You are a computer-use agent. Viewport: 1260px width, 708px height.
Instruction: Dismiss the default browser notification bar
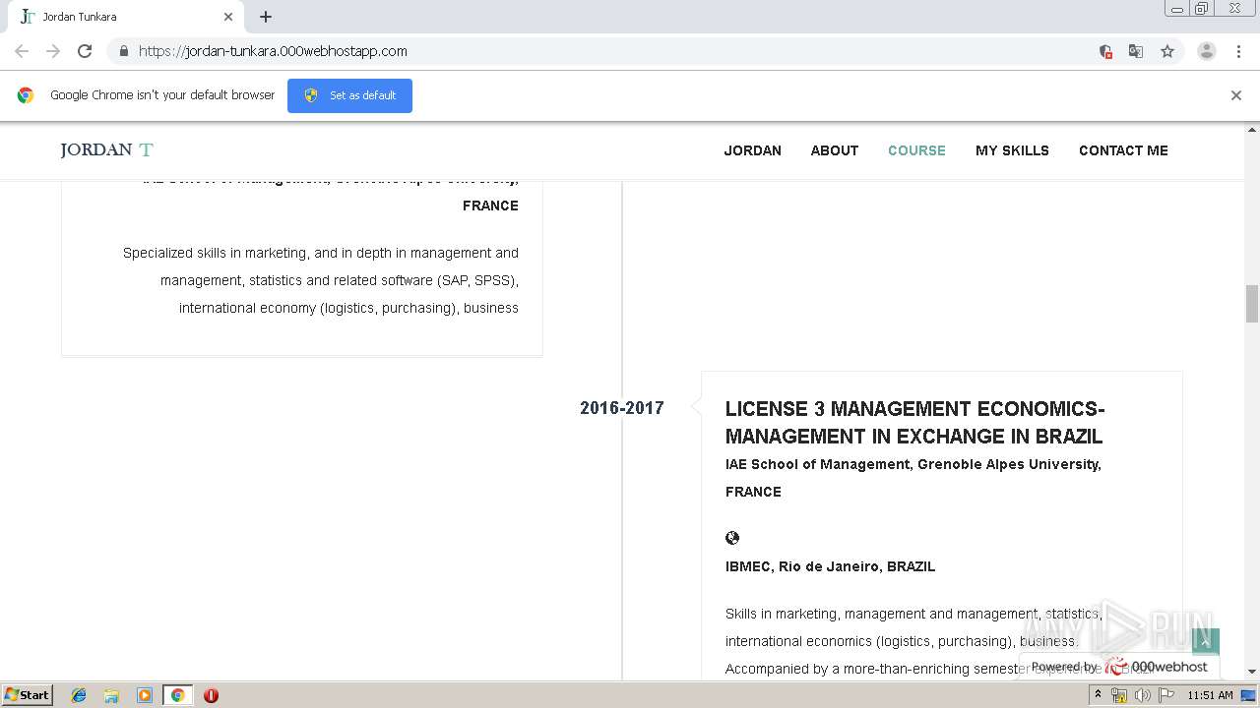[1236, 95]
